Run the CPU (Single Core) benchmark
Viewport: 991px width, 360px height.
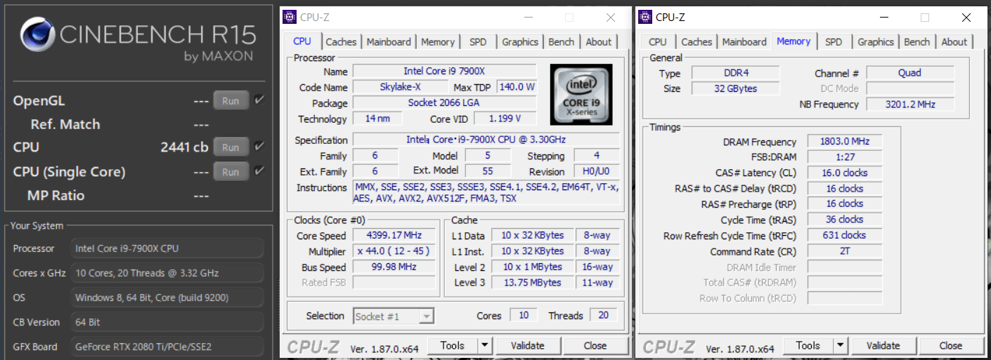(x=231, y=171)
